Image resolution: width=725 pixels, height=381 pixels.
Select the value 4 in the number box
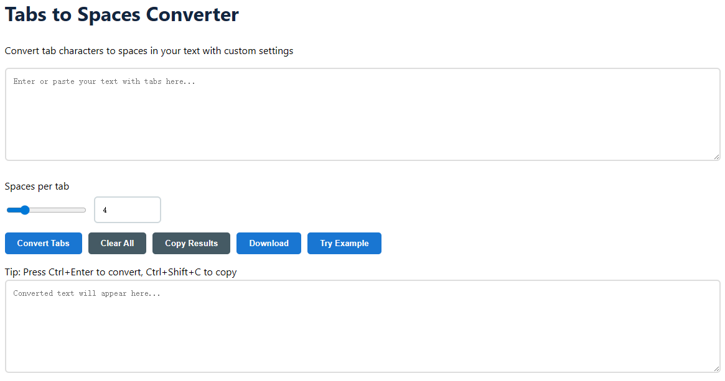105,210
